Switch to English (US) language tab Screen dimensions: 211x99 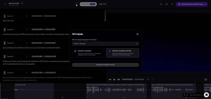tap(102, 4)
